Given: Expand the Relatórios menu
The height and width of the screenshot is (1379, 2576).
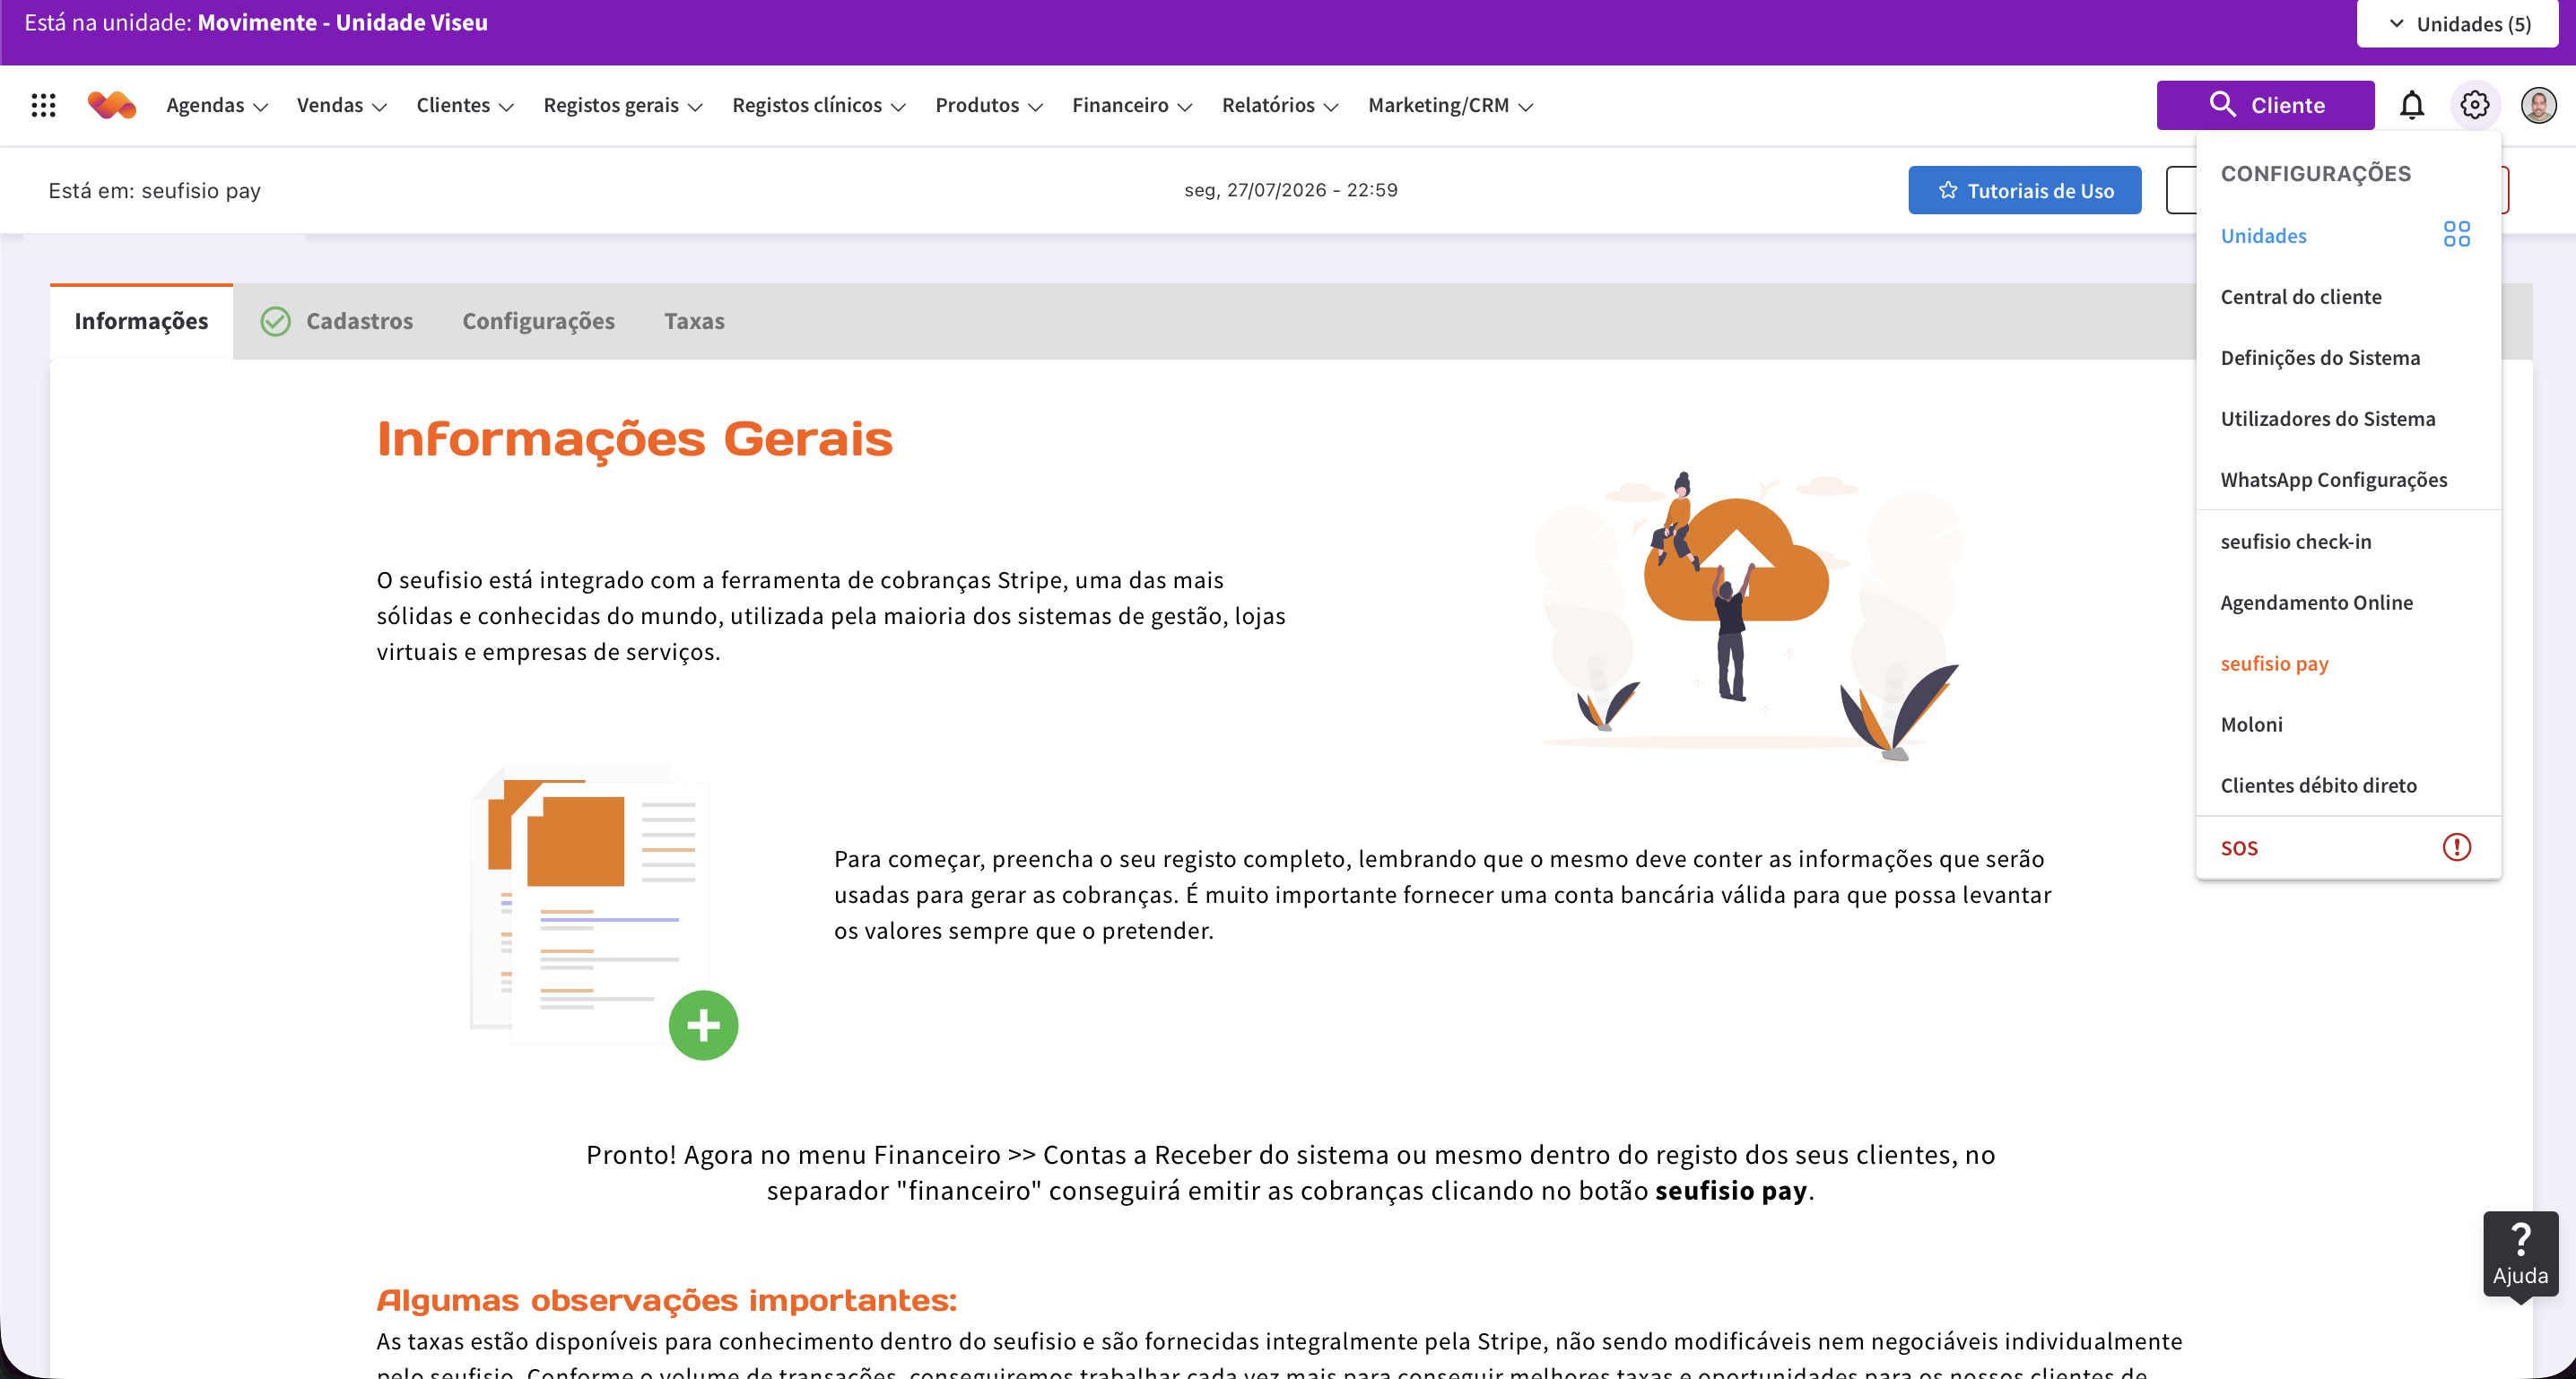Looking at the screenshot, I should coord(1280,105).
